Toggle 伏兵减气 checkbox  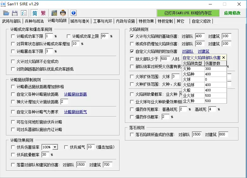click(x=66, y=147)
